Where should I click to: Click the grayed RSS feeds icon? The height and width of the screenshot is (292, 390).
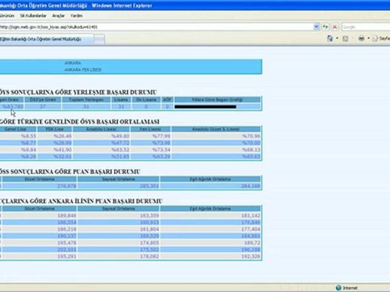(x=345, y=39)
